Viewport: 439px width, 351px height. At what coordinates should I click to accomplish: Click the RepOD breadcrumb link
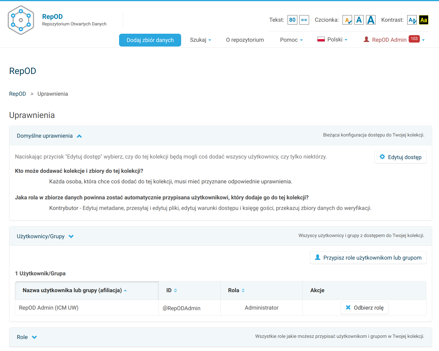coord(17,94)
